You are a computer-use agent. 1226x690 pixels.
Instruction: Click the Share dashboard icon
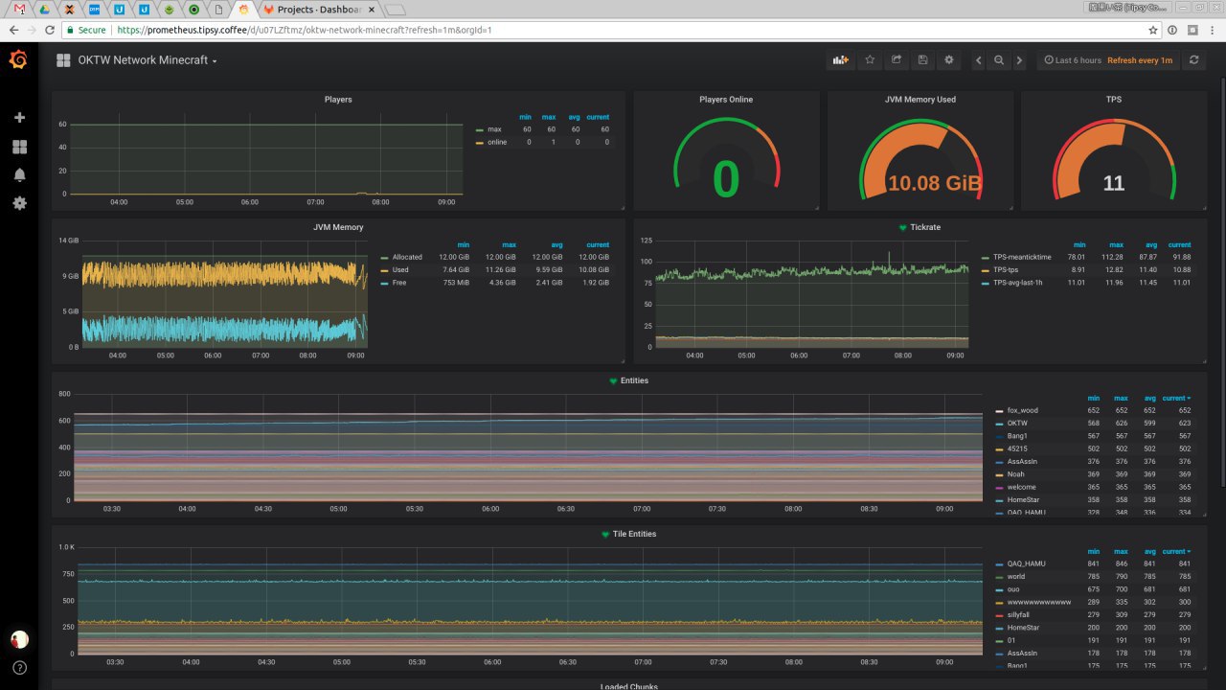[x=897, y=60]
